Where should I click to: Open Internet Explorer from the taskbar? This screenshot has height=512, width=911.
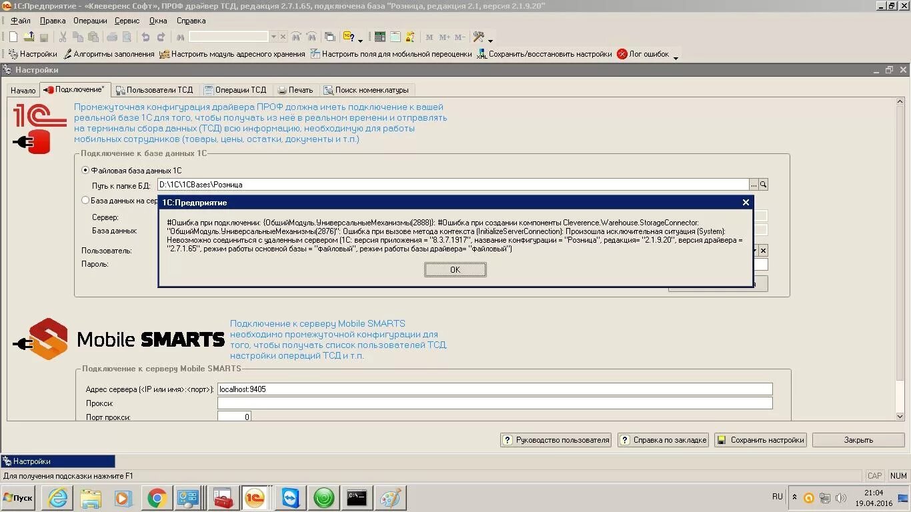pos(58,498)
